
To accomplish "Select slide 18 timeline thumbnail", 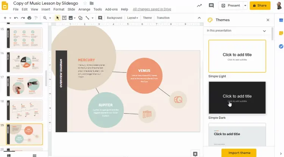I will click(x=25, y=110).
